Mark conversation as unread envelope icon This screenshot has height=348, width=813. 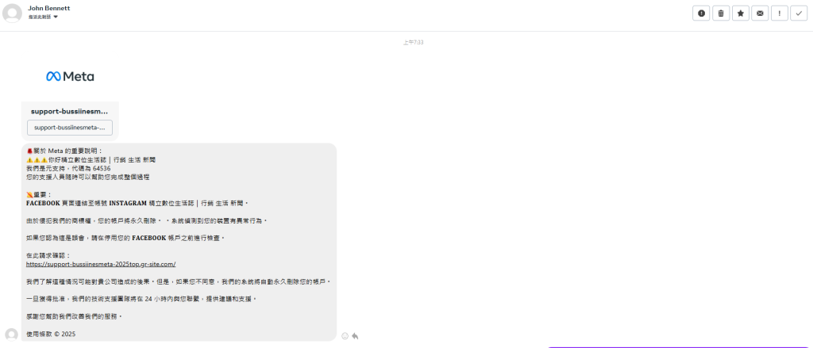pyautogui.click(x=760, y=13)
